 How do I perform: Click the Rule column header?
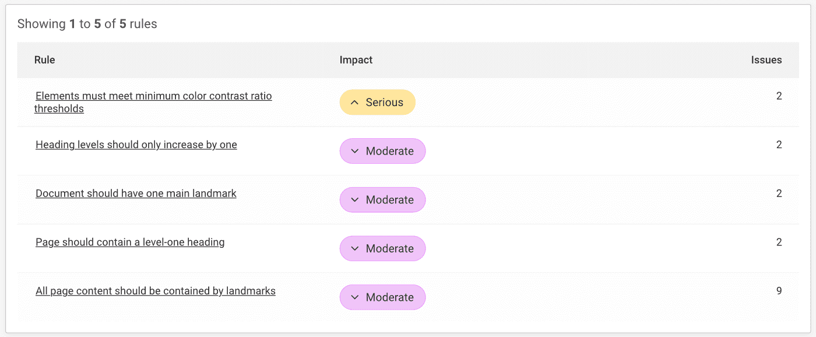click(45, 60)
